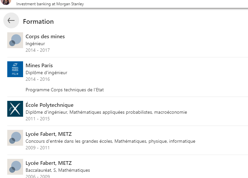Go back using the left arrow button
Image resolution: width=248 pixels, height=178 pixels.
11,20
